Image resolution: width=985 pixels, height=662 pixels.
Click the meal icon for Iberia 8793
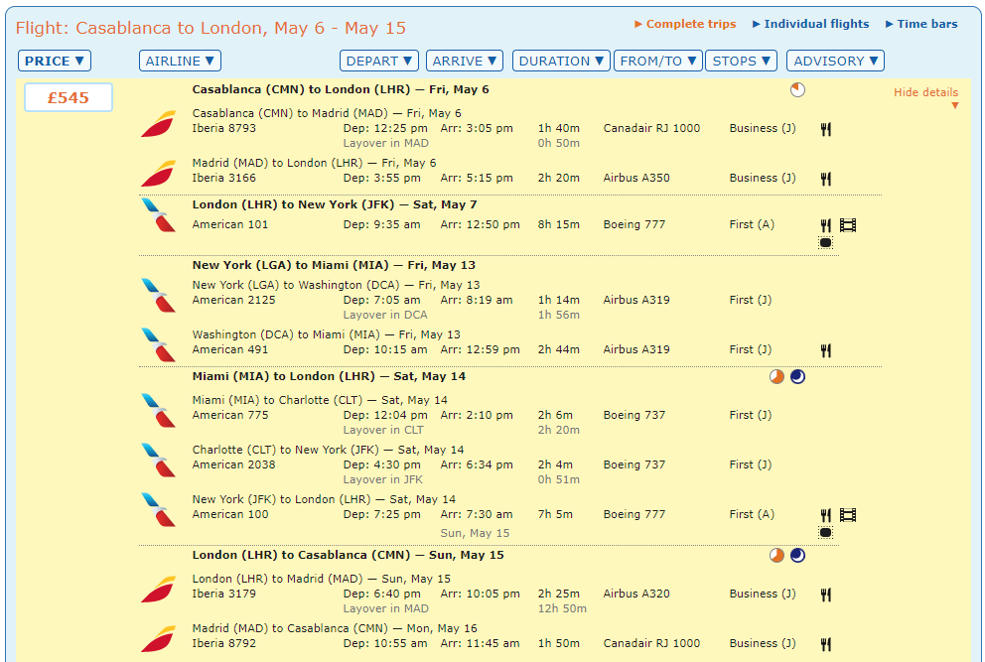(x=825, y=129)
